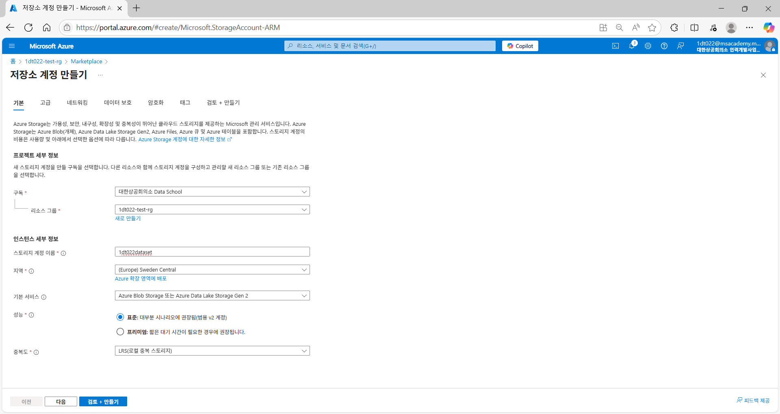This screenshot has width=780, height=414.
Task: Start Read Aloud from the address bar
Action: click(636, 28)
